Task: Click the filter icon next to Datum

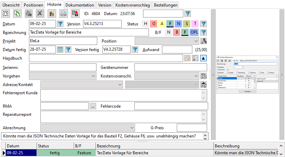Action: [60, 24]
